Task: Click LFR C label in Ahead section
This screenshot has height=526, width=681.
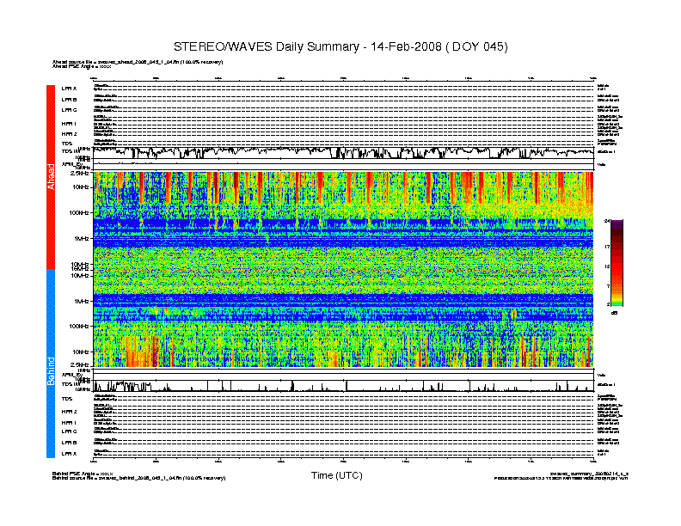Action: 69,110
